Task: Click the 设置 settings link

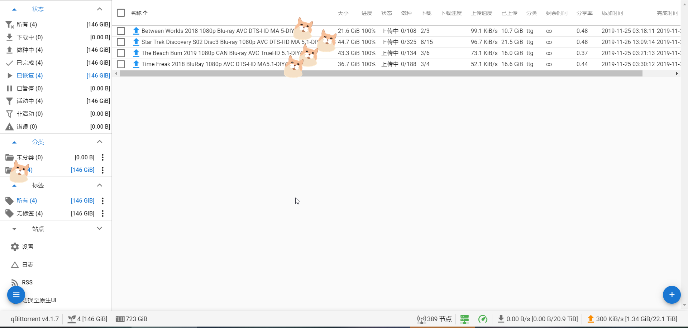Action: pos(28,247)
